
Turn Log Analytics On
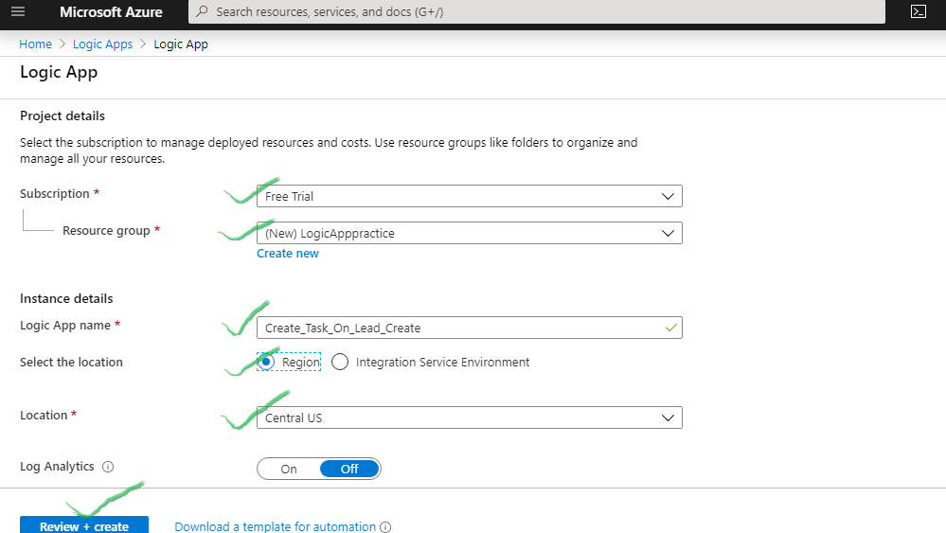tap(289, 469)
